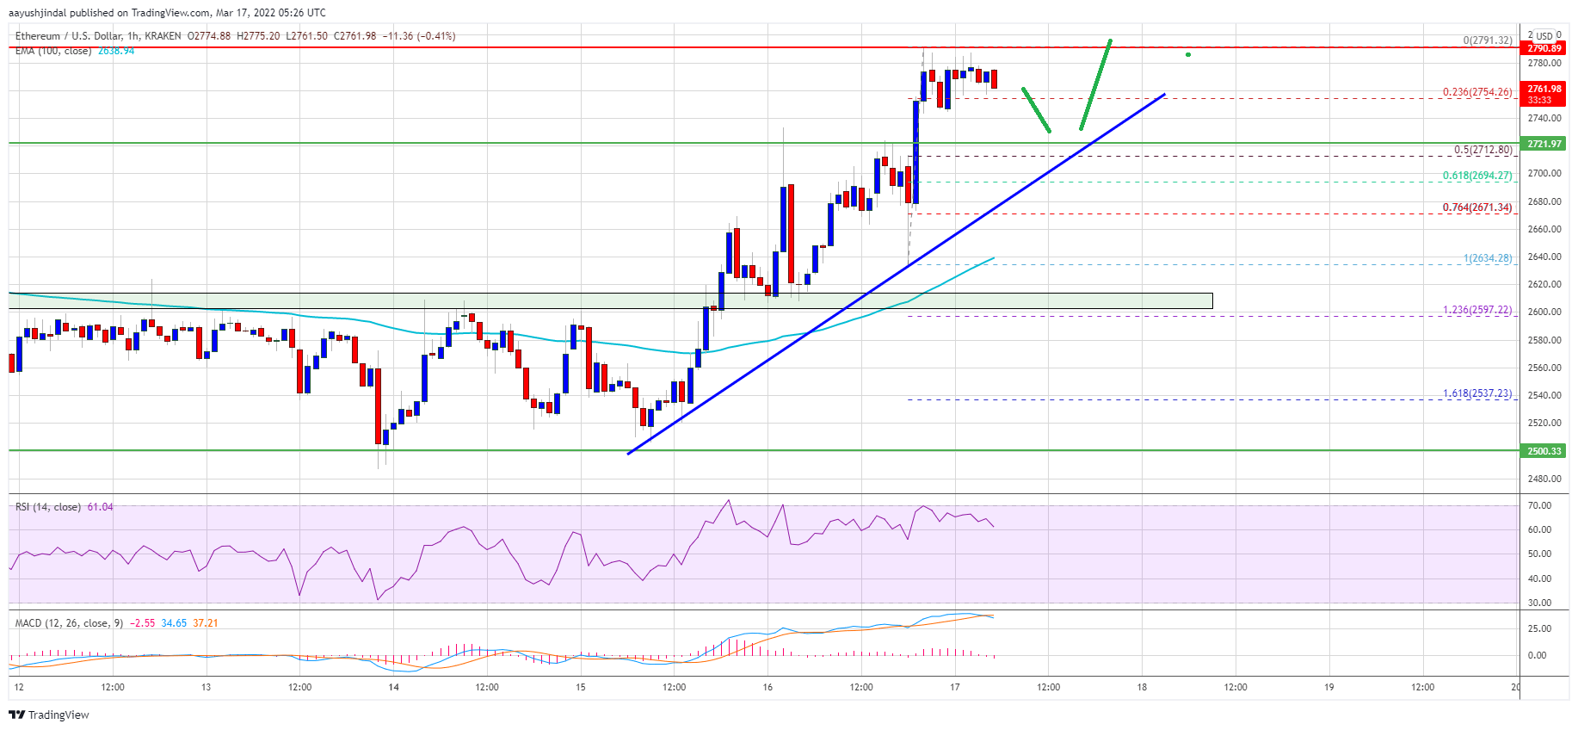Select the 0.236(2754.26) Fibonacci level label

(x=1477, y=92)
